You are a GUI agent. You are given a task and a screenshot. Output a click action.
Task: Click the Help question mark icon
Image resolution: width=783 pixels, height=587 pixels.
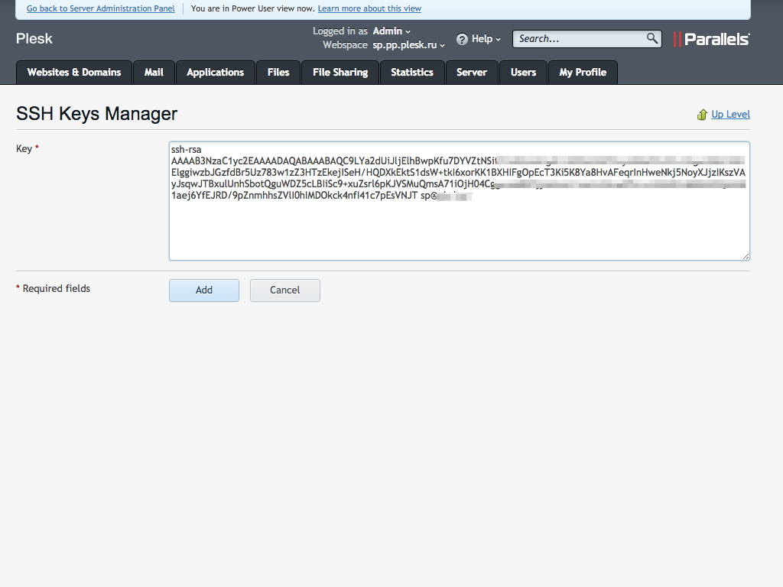pos(462,39)
